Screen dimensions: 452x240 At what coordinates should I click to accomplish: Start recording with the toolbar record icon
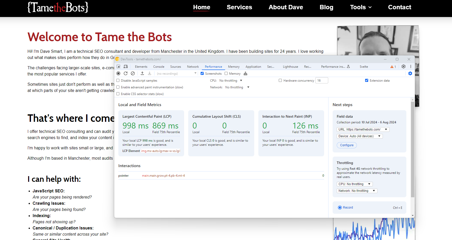click(x=118, y=73)
